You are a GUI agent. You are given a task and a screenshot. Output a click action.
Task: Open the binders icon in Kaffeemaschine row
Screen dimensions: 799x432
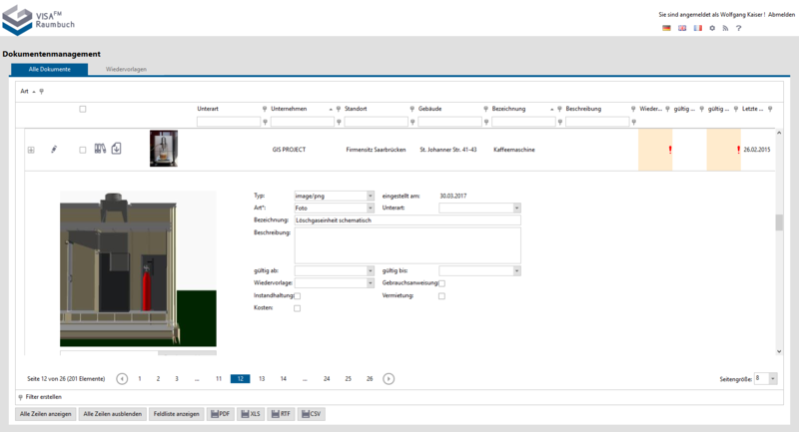(100, 148)
